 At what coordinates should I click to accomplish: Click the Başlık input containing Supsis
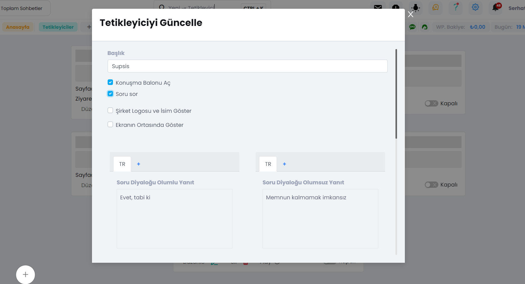247,66
